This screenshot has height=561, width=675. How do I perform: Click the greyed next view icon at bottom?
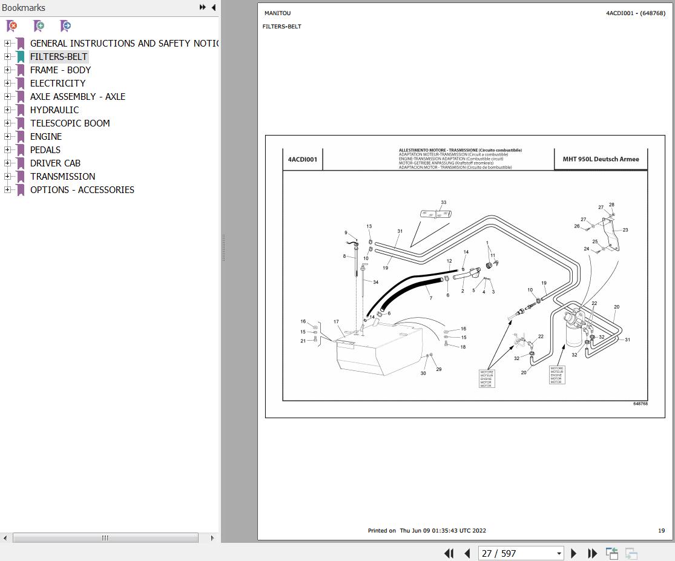click(631, 553)
